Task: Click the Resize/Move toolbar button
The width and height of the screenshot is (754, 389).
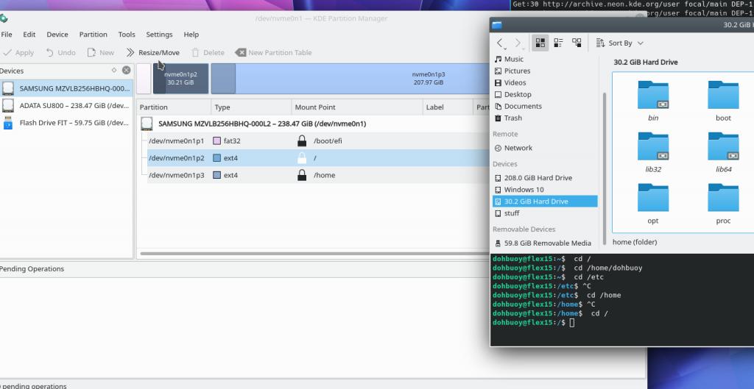Action: 152,53
